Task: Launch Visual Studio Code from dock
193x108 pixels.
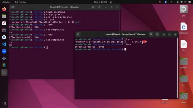Action: [4, 44]
